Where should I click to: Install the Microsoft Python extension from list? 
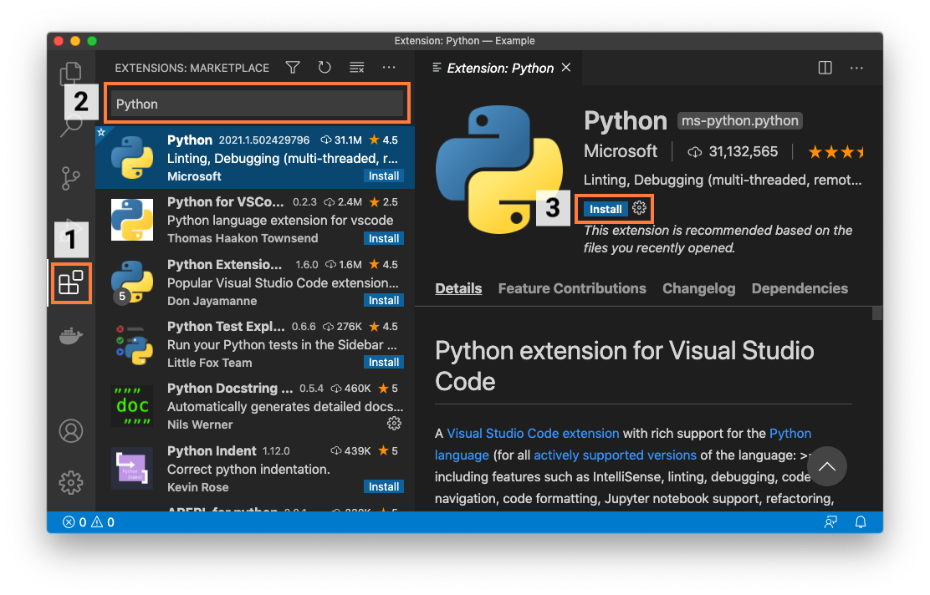(x=384, y=176)
